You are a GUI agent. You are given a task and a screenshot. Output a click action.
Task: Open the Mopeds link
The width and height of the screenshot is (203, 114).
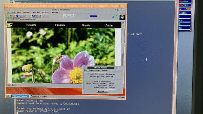(x=86, y=25)
